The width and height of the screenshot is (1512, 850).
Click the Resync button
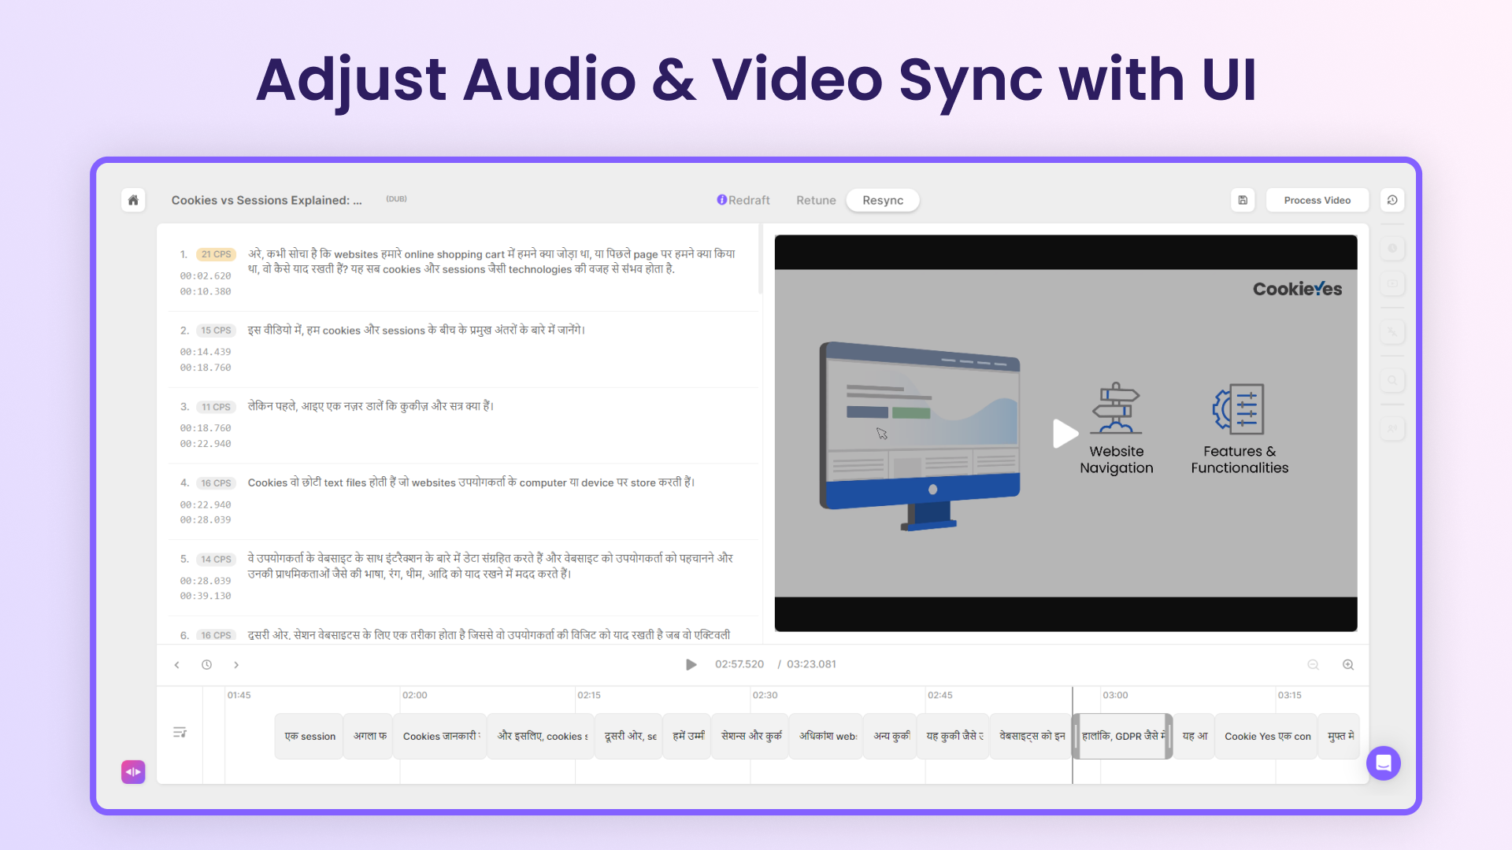(882, 199)
